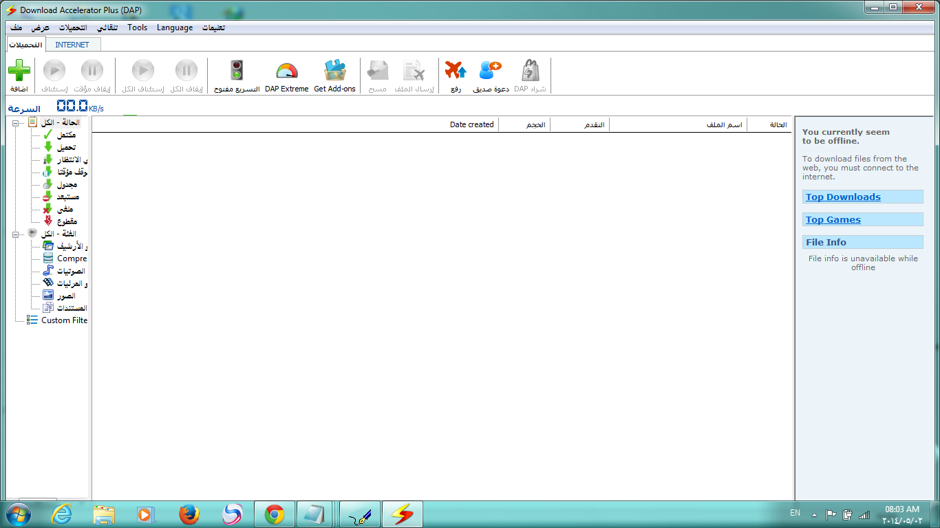This screenshot has width=940, height=528.
Task: Open the Windows Start menu
Action: coord(19,514)
